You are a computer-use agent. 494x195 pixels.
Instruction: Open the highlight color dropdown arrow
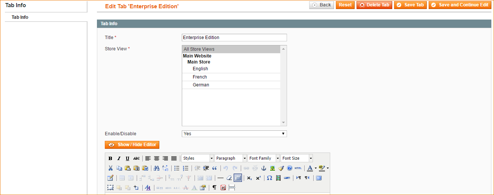point(328,168)
